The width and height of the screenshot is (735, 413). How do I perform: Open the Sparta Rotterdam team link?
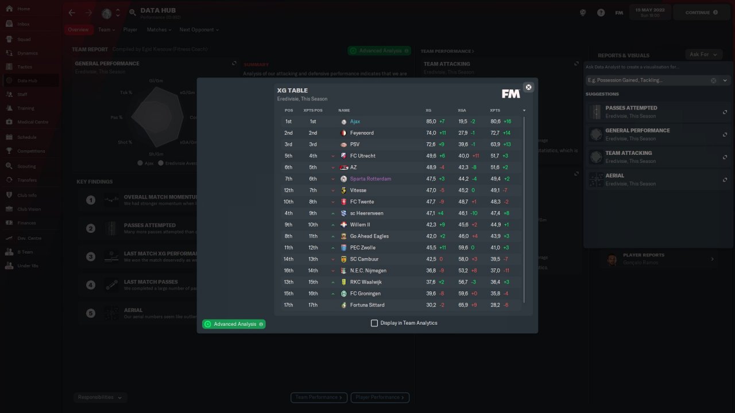point(370,179)
